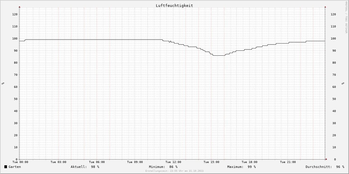The image size is (349, 174).
Task: Click the Tue 12:00 axis label
Action: click(173, 162)
